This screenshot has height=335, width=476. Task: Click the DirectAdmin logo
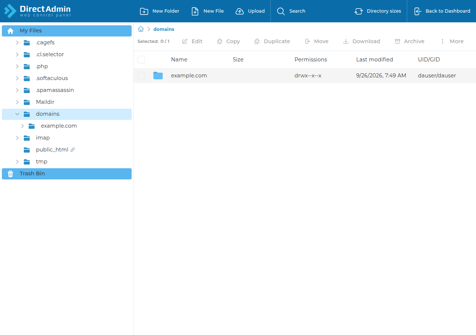point(37,11)
